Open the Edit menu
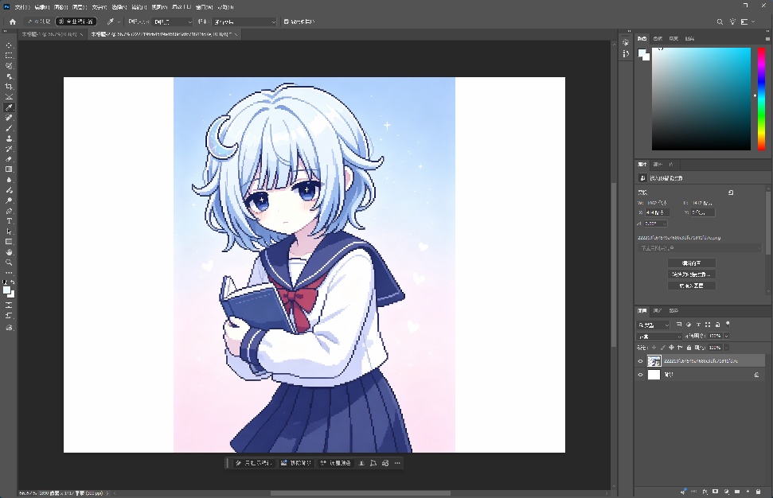The height and width of the screenshot is (498, 773). pyautogui.click(x=42, y=7)
